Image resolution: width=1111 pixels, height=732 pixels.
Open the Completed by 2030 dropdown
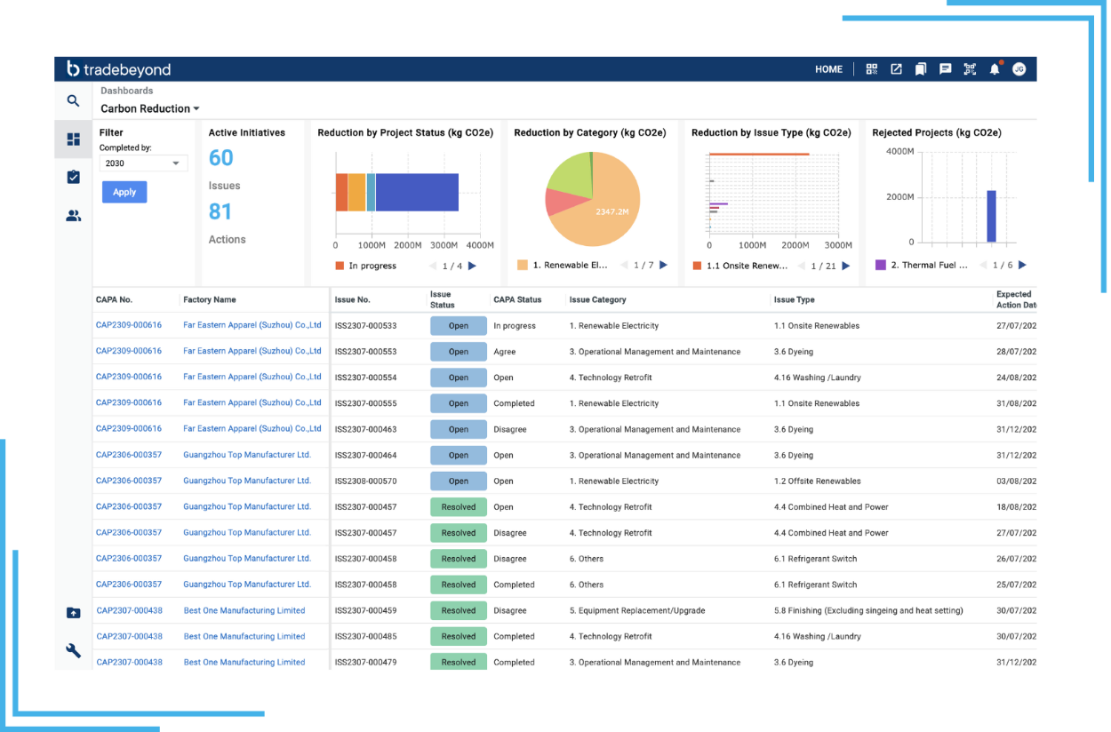tap(142, 163)
